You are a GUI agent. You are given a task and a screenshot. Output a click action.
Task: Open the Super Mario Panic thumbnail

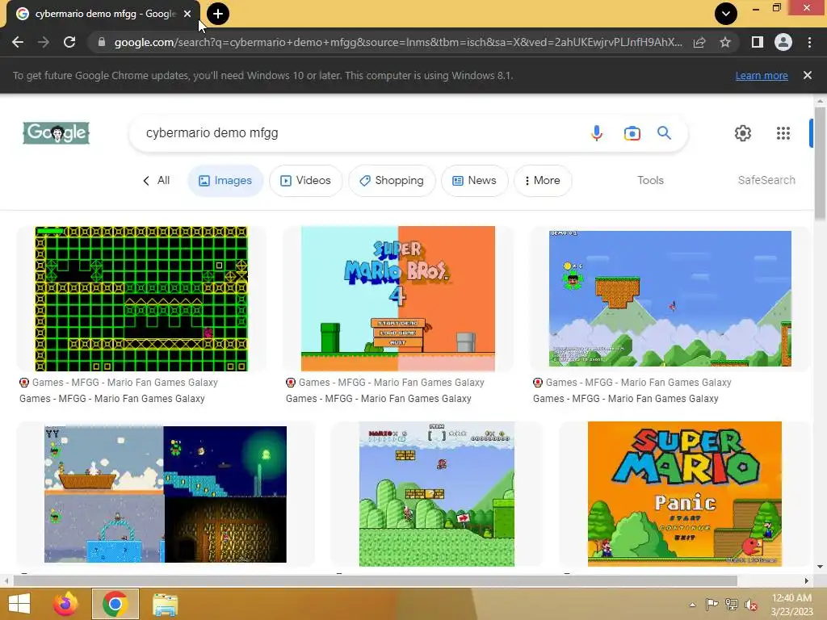click(685, 494)
